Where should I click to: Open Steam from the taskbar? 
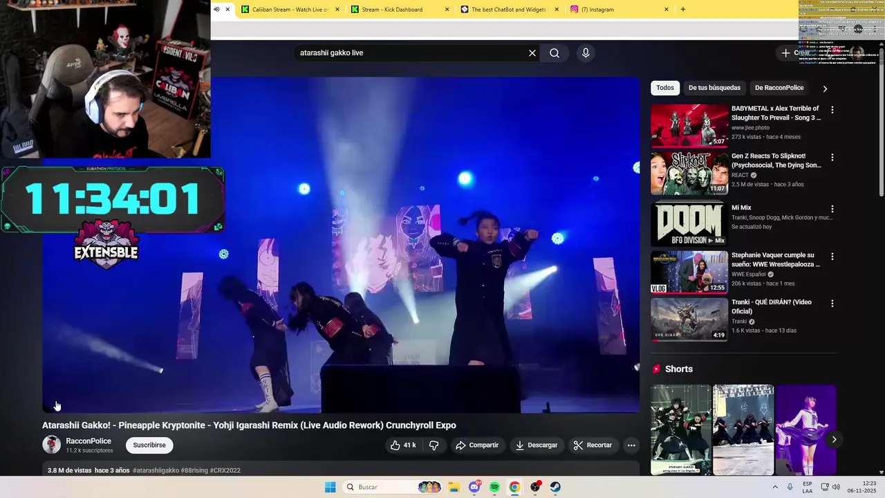[555, 487]
